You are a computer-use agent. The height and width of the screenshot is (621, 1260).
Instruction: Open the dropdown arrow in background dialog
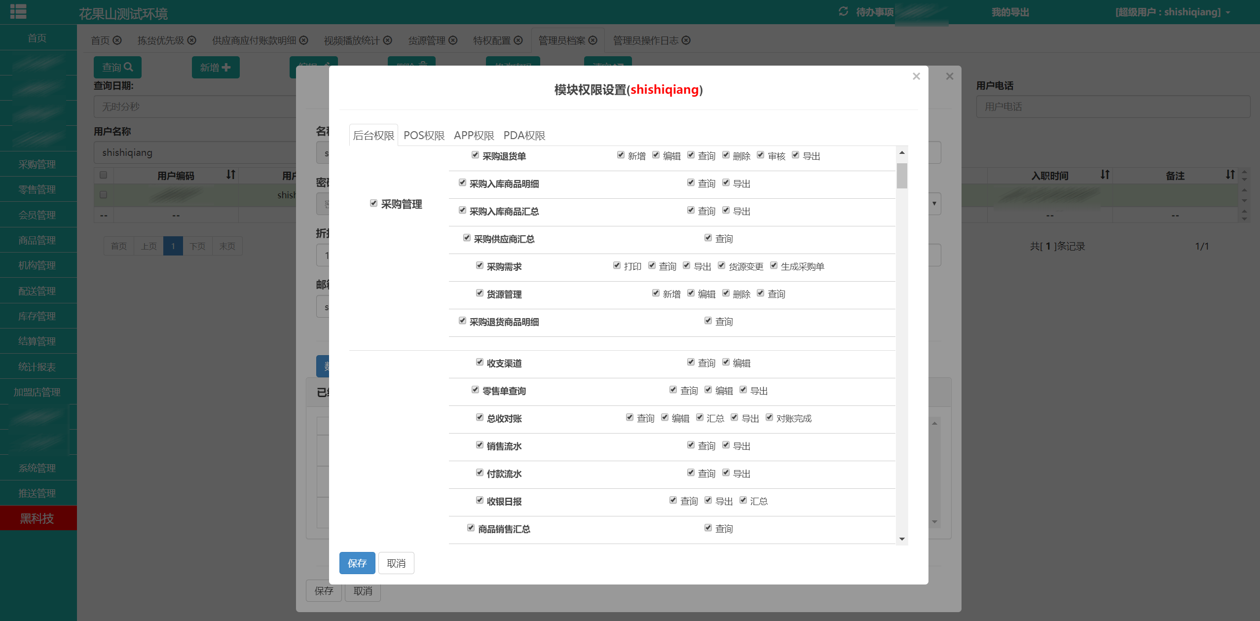pyautogui.click(x=934, y=204)
